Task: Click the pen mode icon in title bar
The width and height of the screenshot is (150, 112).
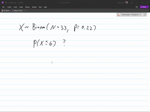Action: (x=132, y=3)
